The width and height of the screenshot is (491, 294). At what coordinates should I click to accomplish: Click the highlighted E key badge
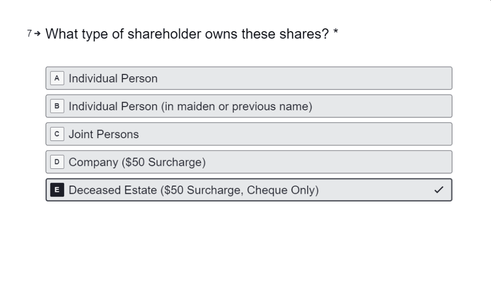tap(57, 190)
